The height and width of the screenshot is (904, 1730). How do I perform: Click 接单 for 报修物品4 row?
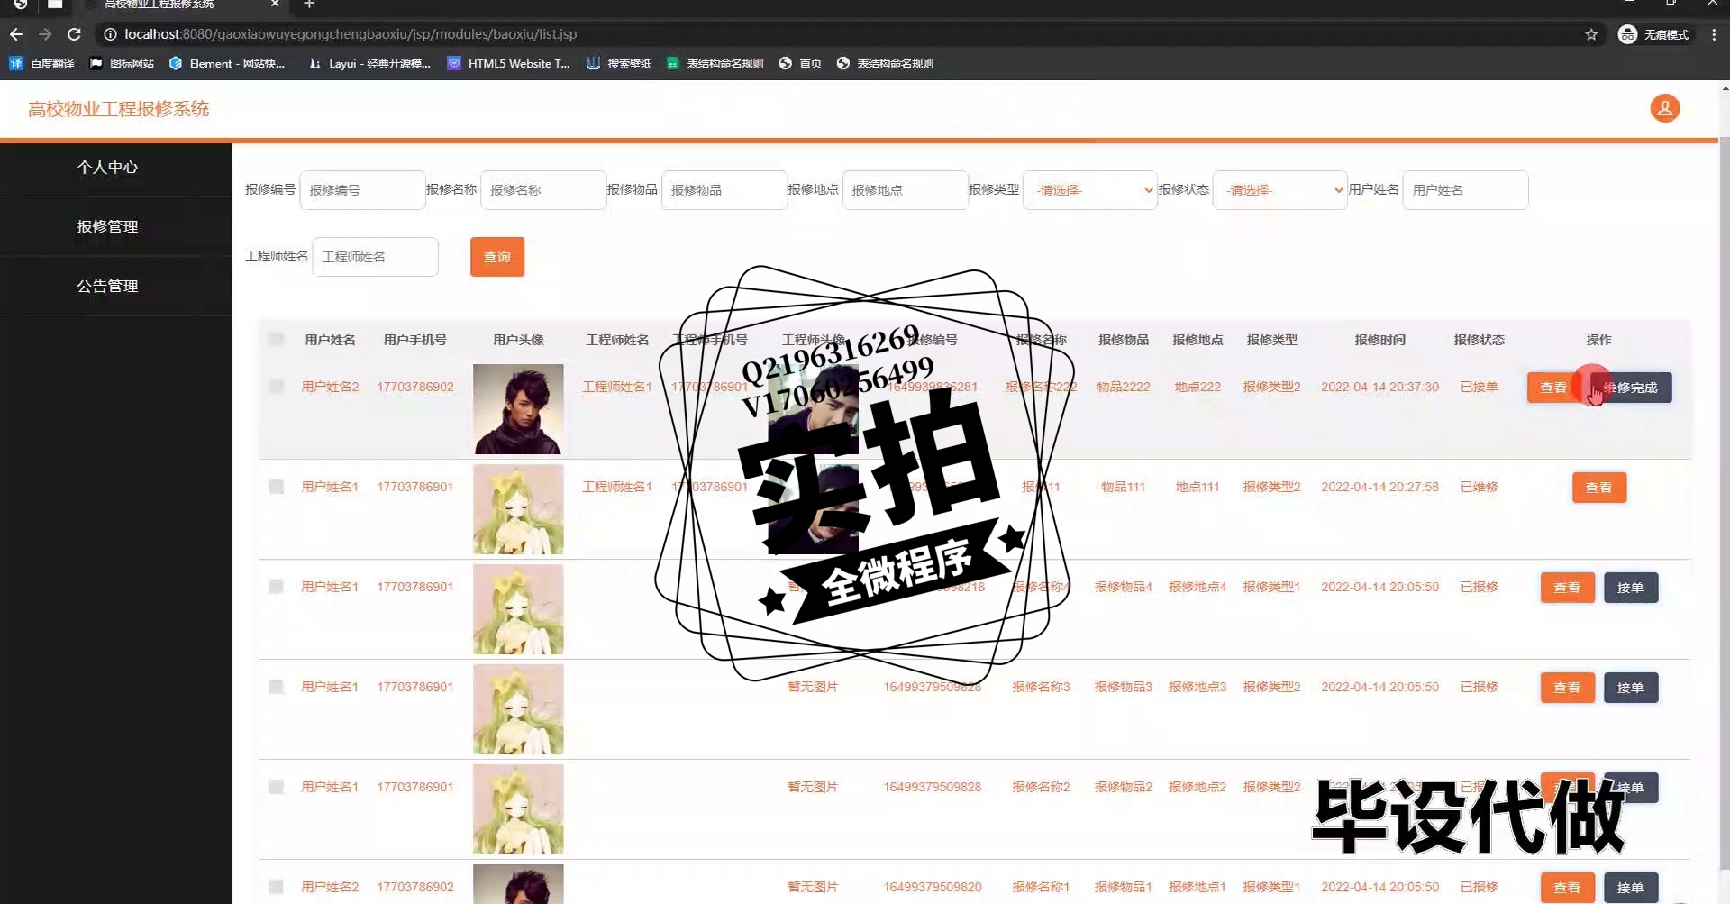coord(1631,588)
